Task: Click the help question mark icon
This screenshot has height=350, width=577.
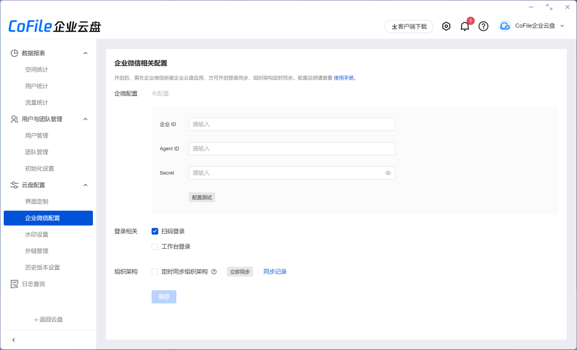Action: 483,26
